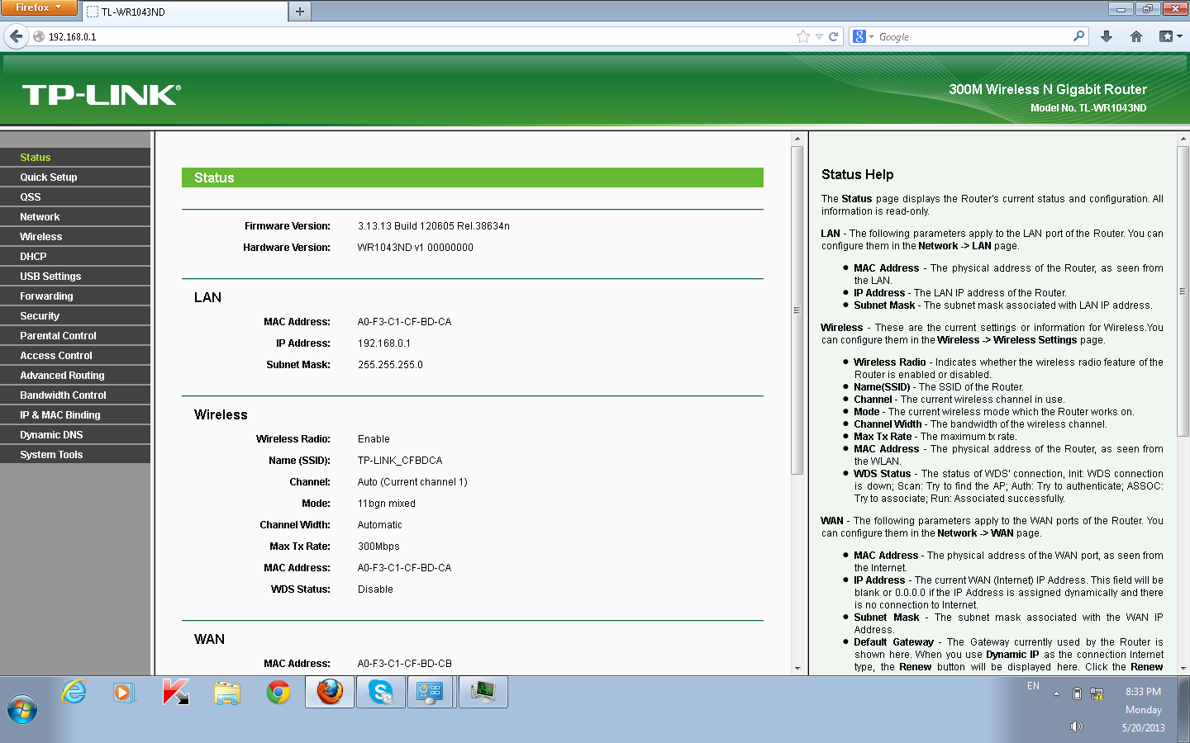The image size is (1190, 743).
Task: Open Advanced Routing in the sidebar
Action: (x=75, y=375)
